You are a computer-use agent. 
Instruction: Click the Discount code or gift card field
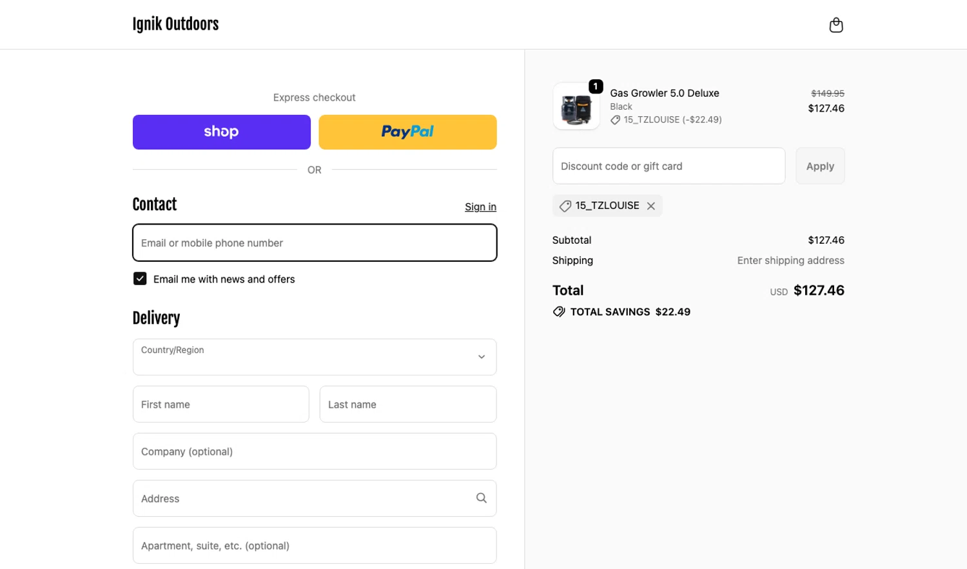pos(669,166)
